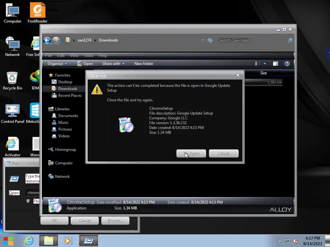Open the Tools menu
The image size is (330, 247).
pyautogui.click(x=88, y=56)
